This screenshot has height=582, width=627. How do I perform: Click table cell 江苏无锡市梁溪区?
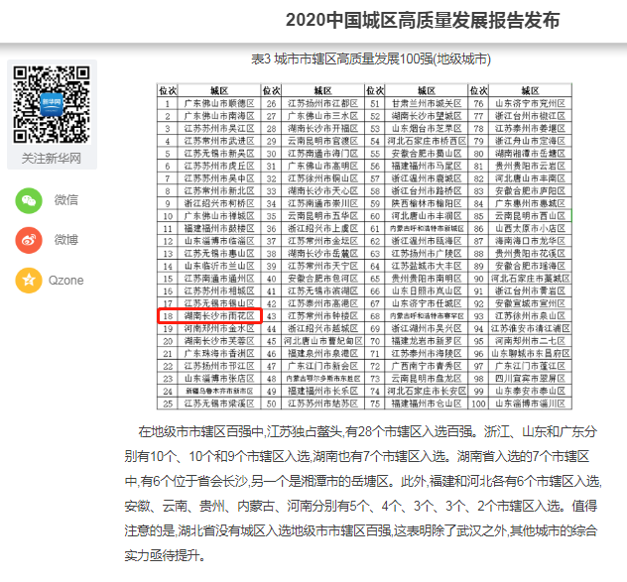point(219,404)
